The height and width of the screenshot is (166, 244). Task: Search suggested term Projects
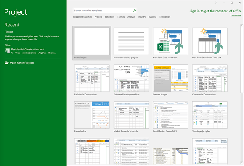(x=98, y=17)
